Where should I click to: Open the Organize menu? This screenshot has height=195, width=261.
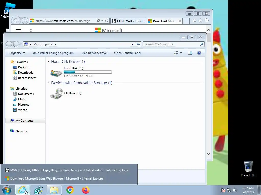17,53
